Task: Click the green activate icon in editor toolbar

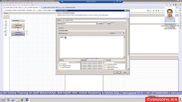Action: (156, 11)
